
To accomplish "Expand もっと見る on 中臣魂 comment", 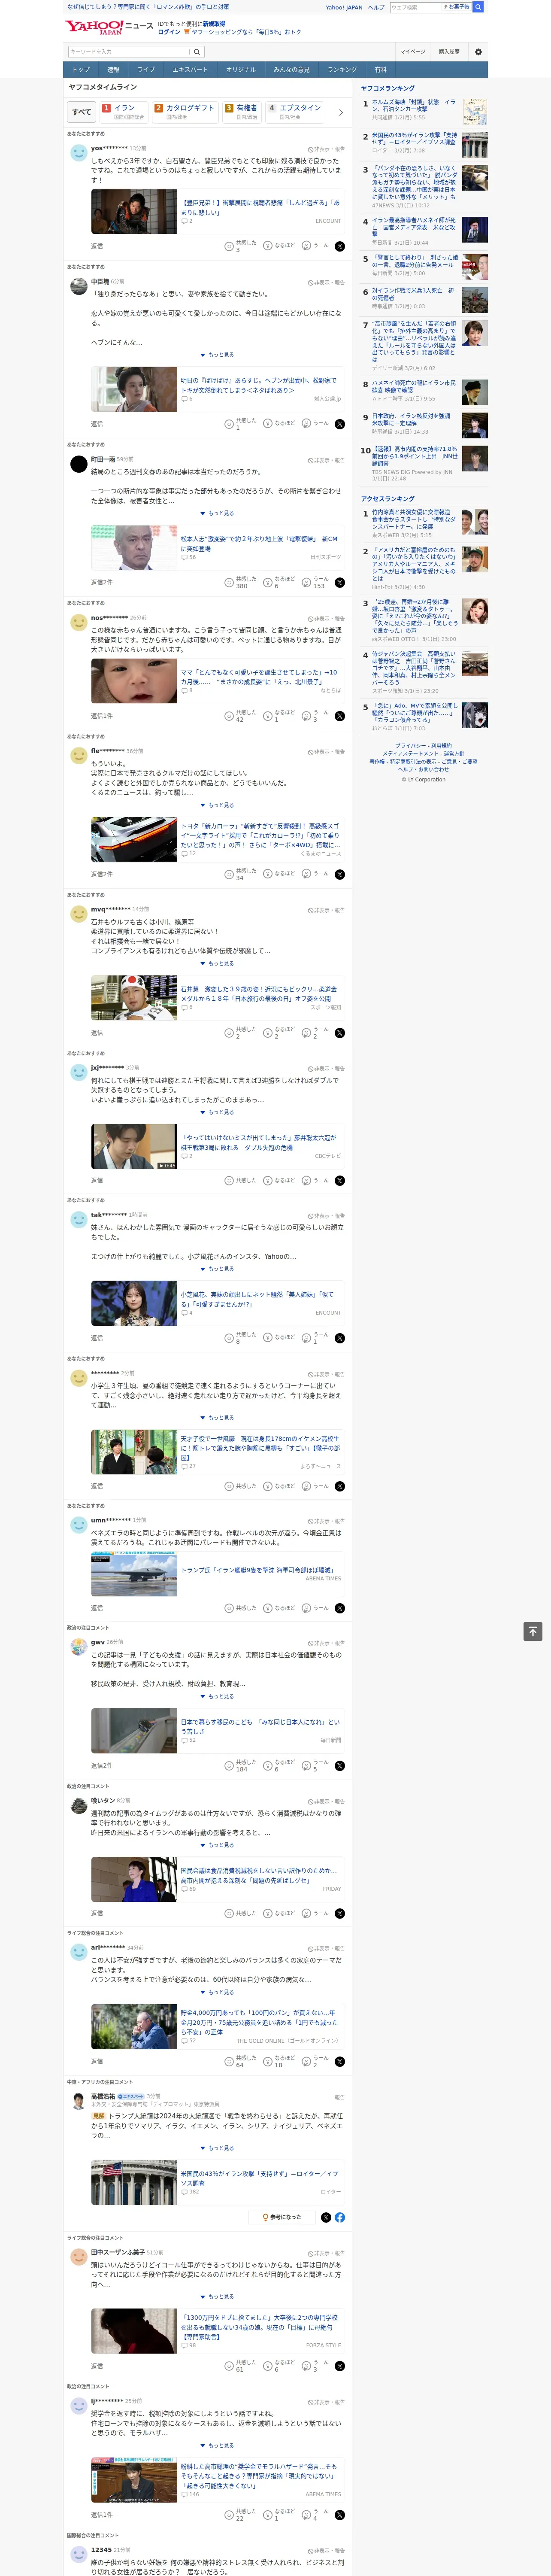I will [217, 355].
